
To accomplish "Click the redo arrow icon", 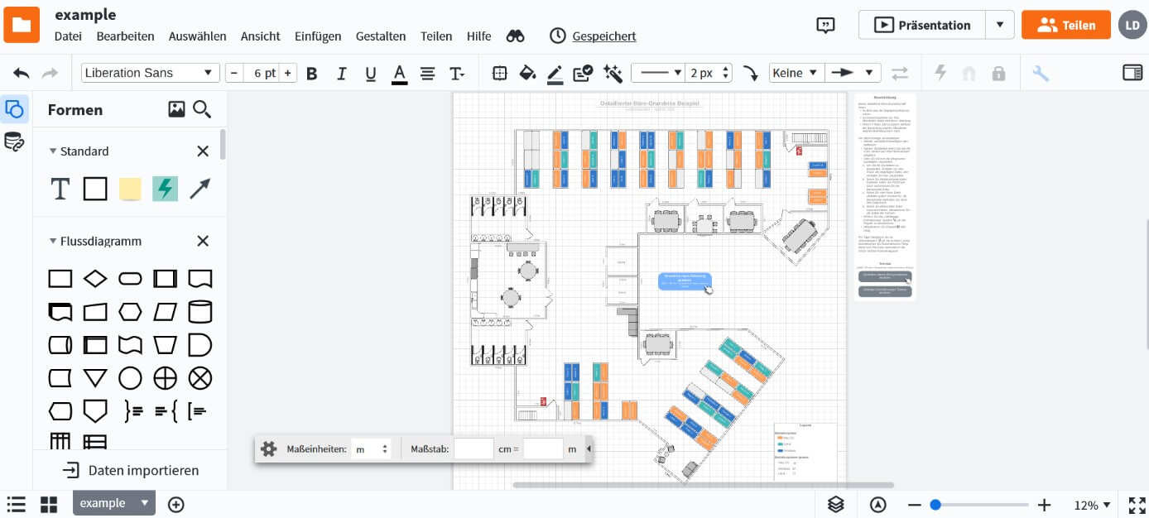I will (50, 74).
